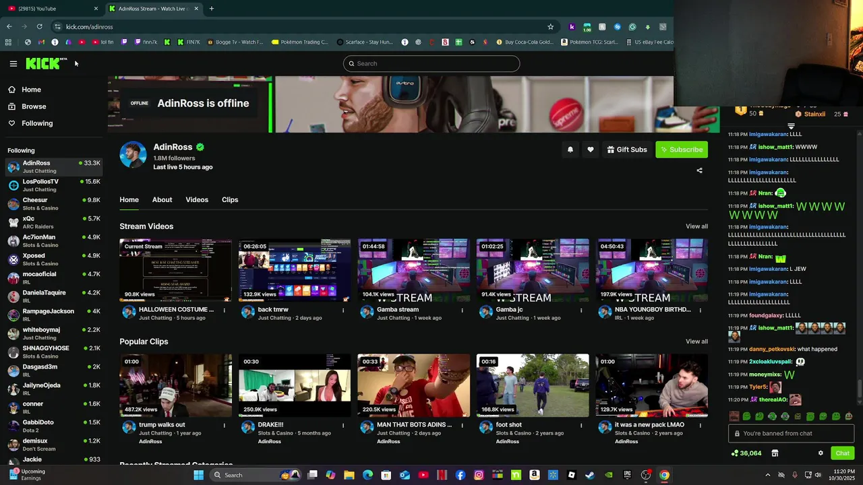Click the 36,064 channel points balance
The height and width of the screenshot is (485, 863).
[746, 453]
